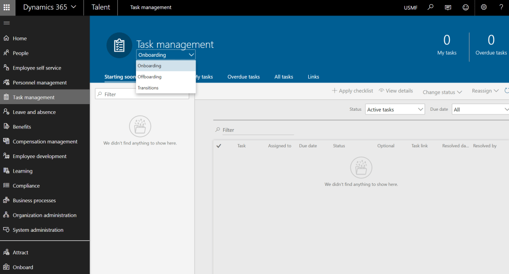
Task: Select the header checkmark column in the task grid
Action: (219, 146)
